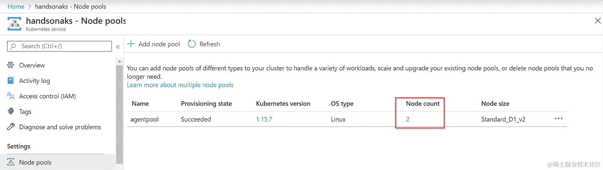Click the Overview icon in sidebar
The image size is (603, 170).
click(x=11, y=65)
